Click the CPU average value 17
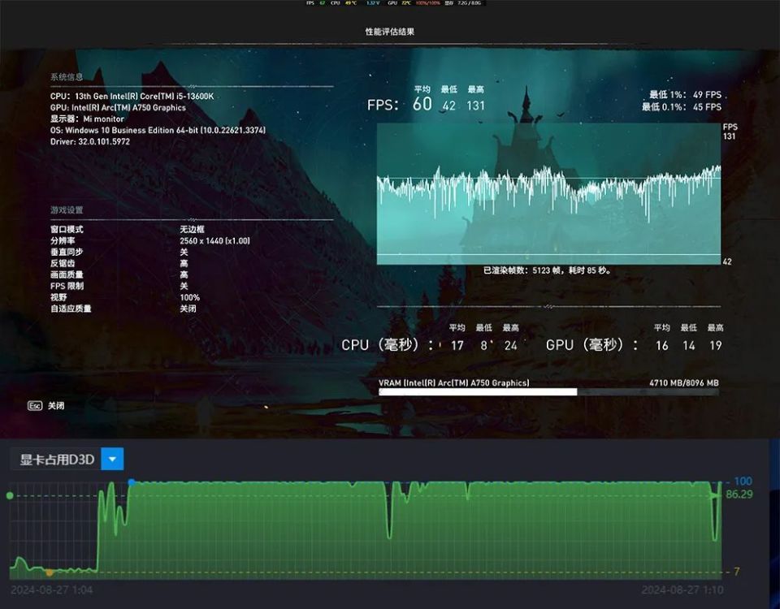This screenshot has width=780, height=609. click(x=457, y=346)
